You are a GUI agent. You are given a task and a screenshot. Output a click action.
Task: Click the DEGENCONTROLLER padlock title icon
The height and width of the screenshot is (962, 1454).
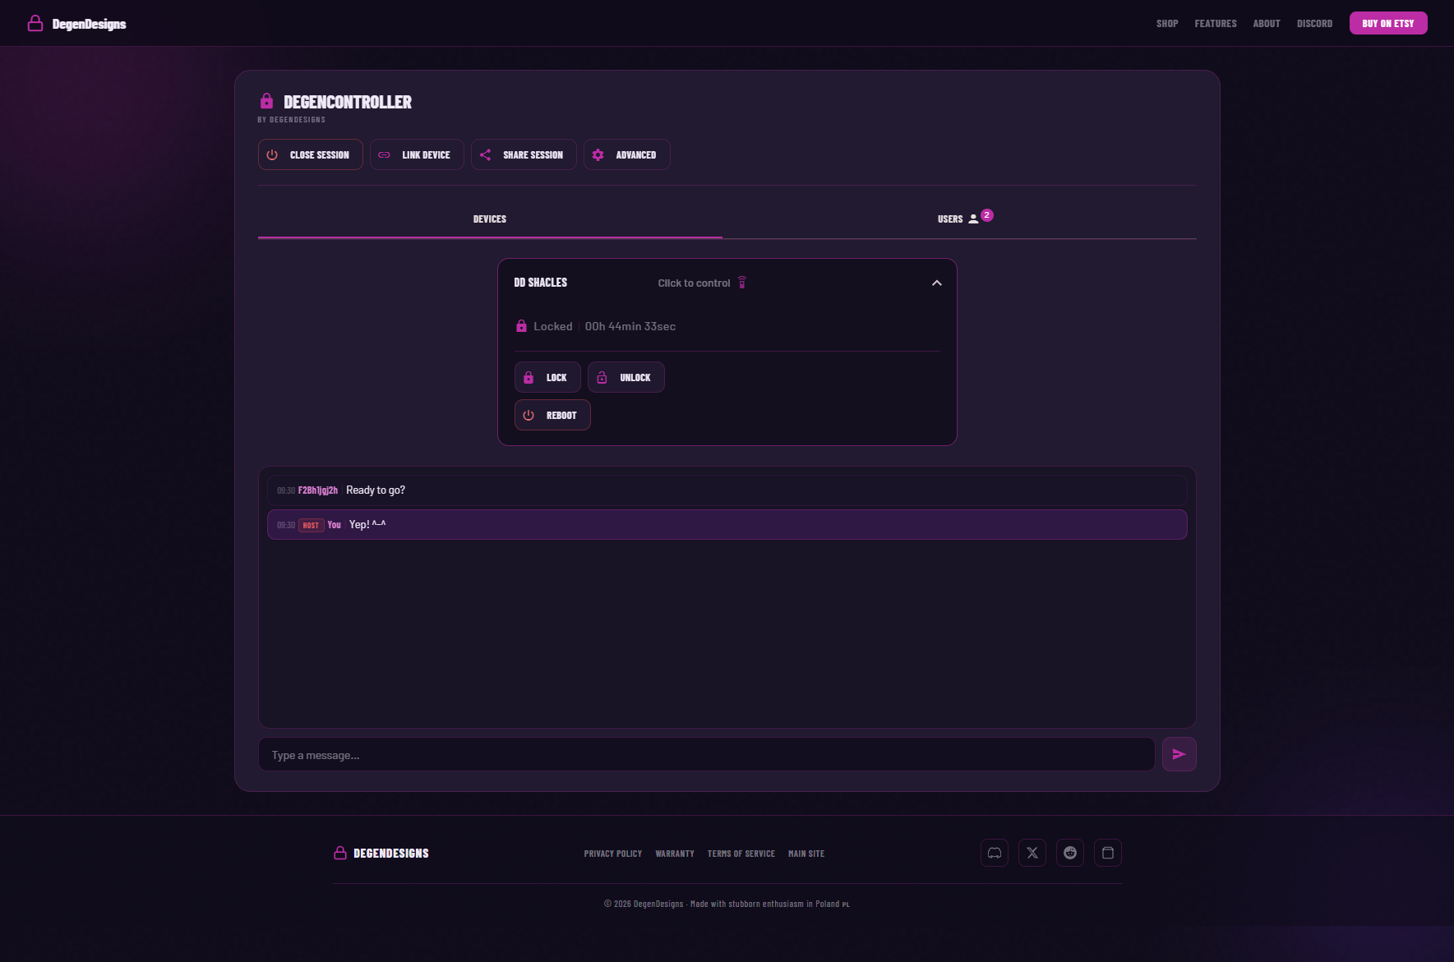[x=266, y=101]
